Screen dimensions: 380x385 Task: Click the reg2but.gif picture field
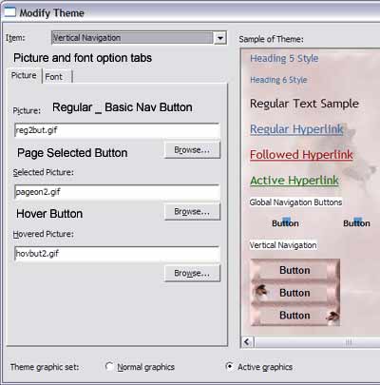pos(117,130)
